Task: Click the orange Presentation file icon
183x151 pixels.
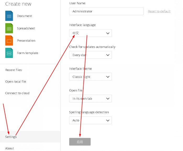Action: coord(9,40)
